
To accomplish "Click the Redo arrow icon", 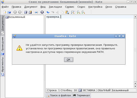I will tap(53, 12).
